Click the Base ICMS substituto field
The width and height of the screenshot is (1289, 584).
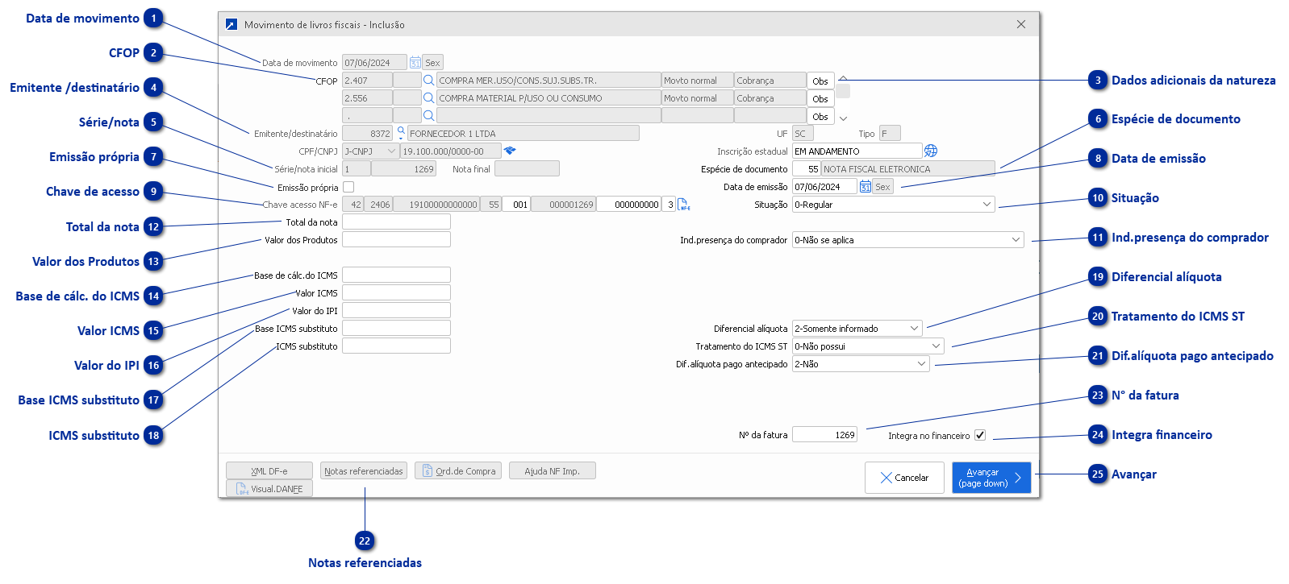coord(397,329)
